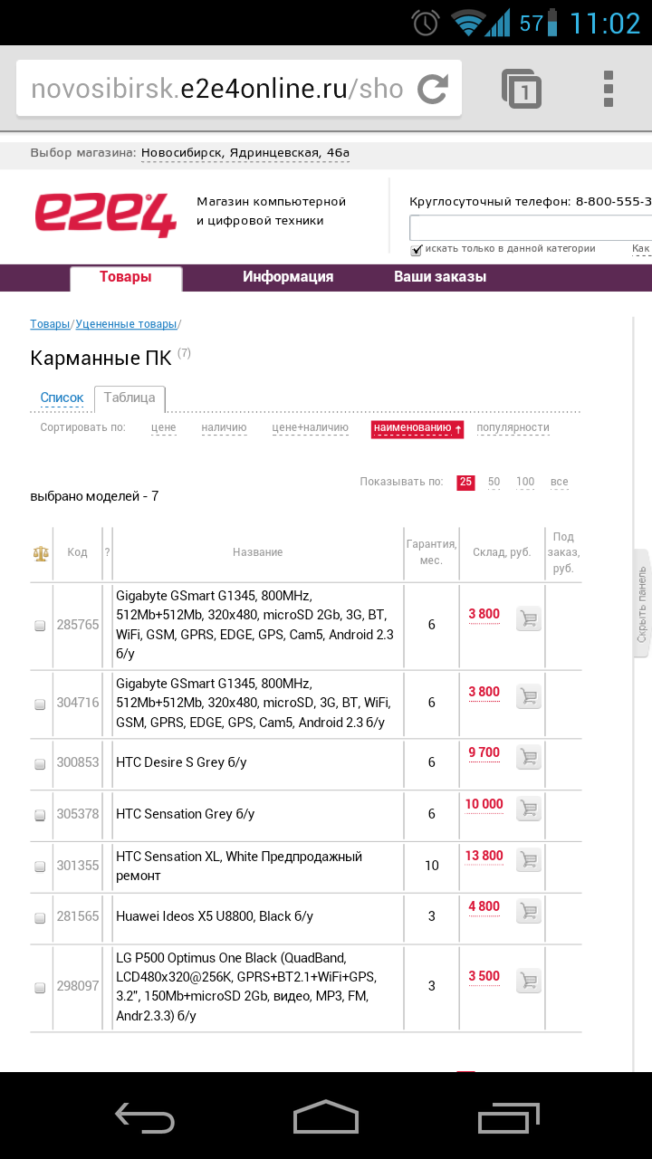Click the 3 500 price of LG P500
This screenshot has width=652, height=1159.
point(484,976)
